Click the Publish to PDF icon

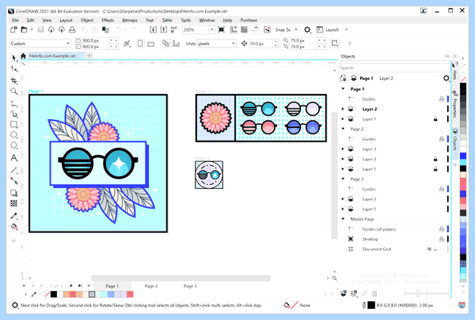174,30
